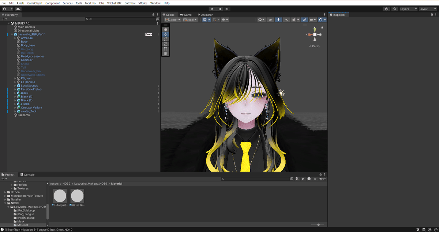Select the Hand view tool
Viewport: 439px width, 232px height.
coord(166,29)
